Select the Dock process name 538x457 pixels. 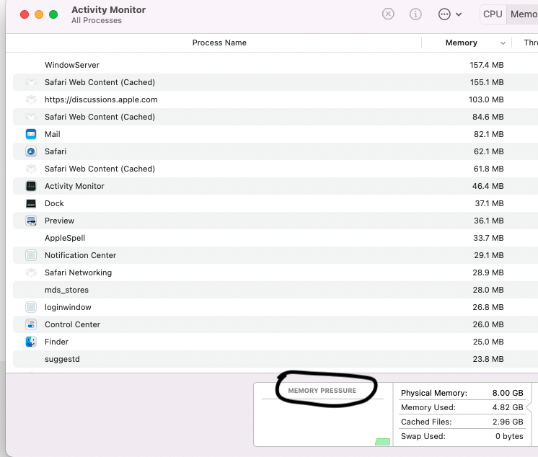point(54,203)
